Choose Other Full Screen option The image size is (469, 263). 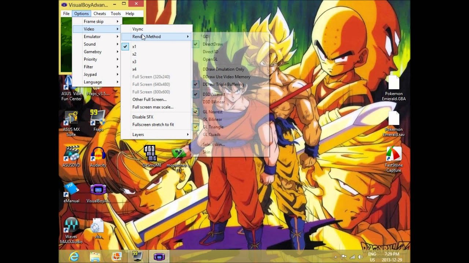click(156, 99)
